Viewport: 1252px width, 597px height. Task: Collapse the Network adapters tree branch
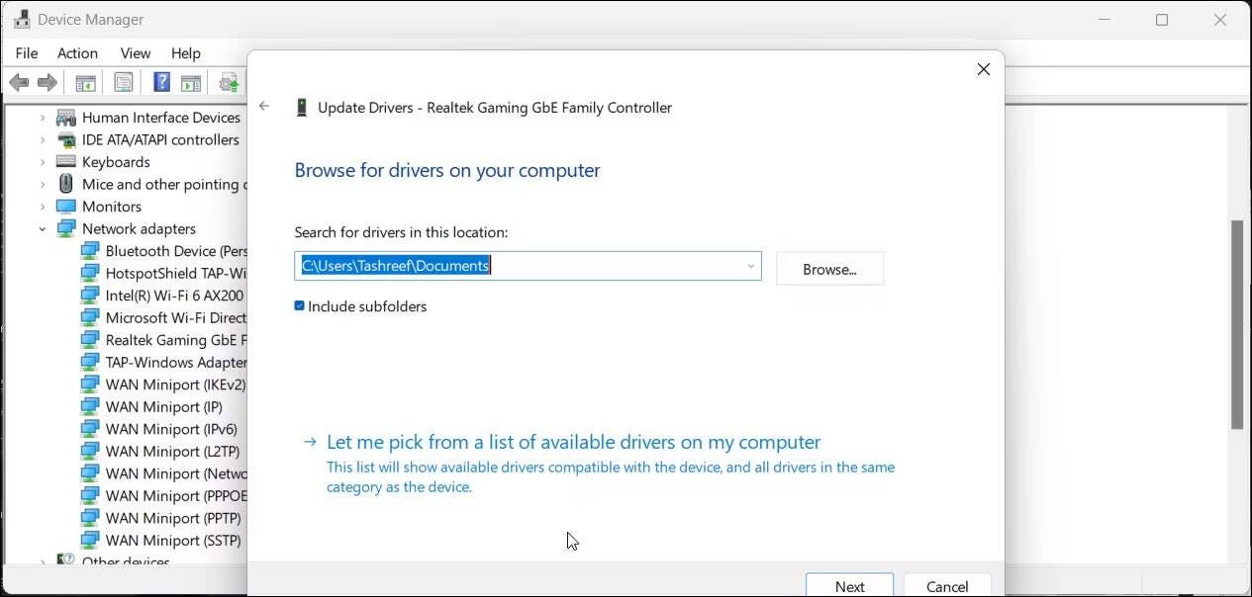point(42,228)
